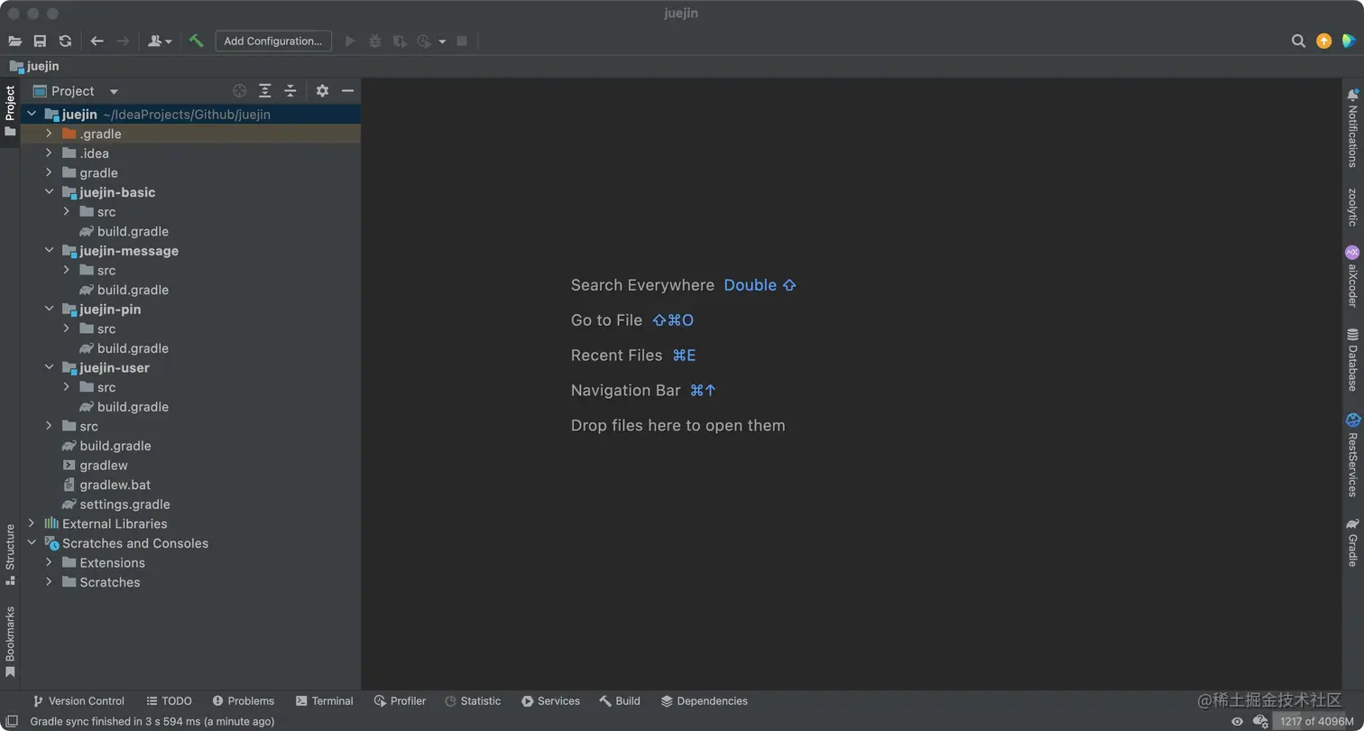The width and height of the screenshot is (1364, 731).
Task: Select the gradlew file
Action: [104, 466]
